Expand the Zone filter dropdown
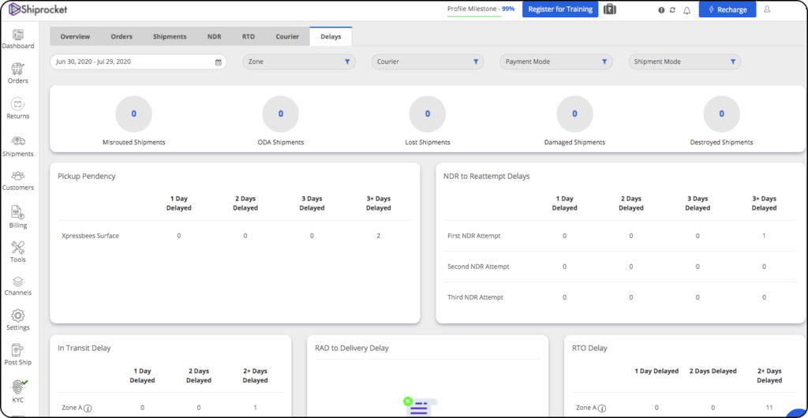The height and width of the screenshot is (418, 808). (298, 62)
